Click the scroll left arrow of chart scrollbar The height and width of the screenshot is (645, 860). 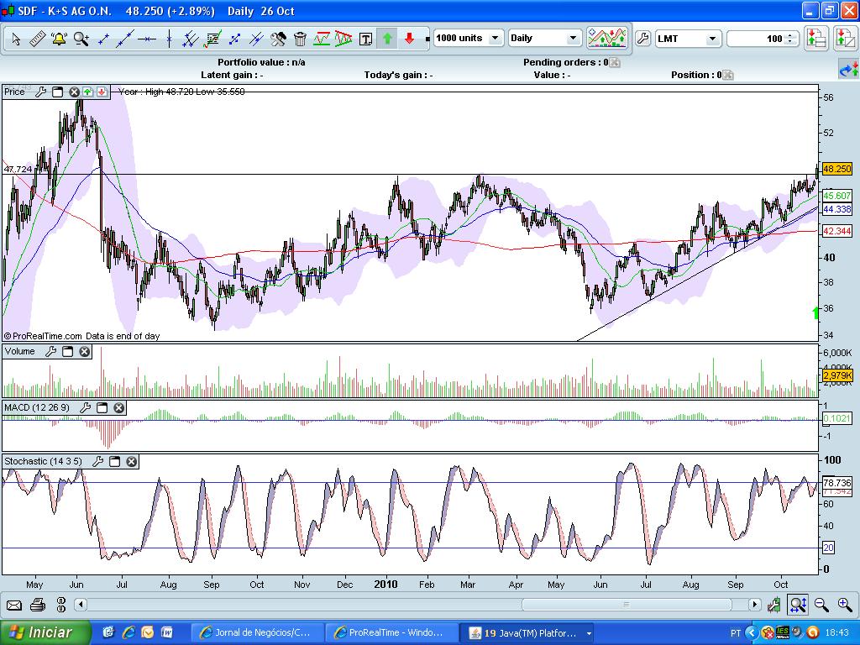pyautogui.click(x=81, y=605)
